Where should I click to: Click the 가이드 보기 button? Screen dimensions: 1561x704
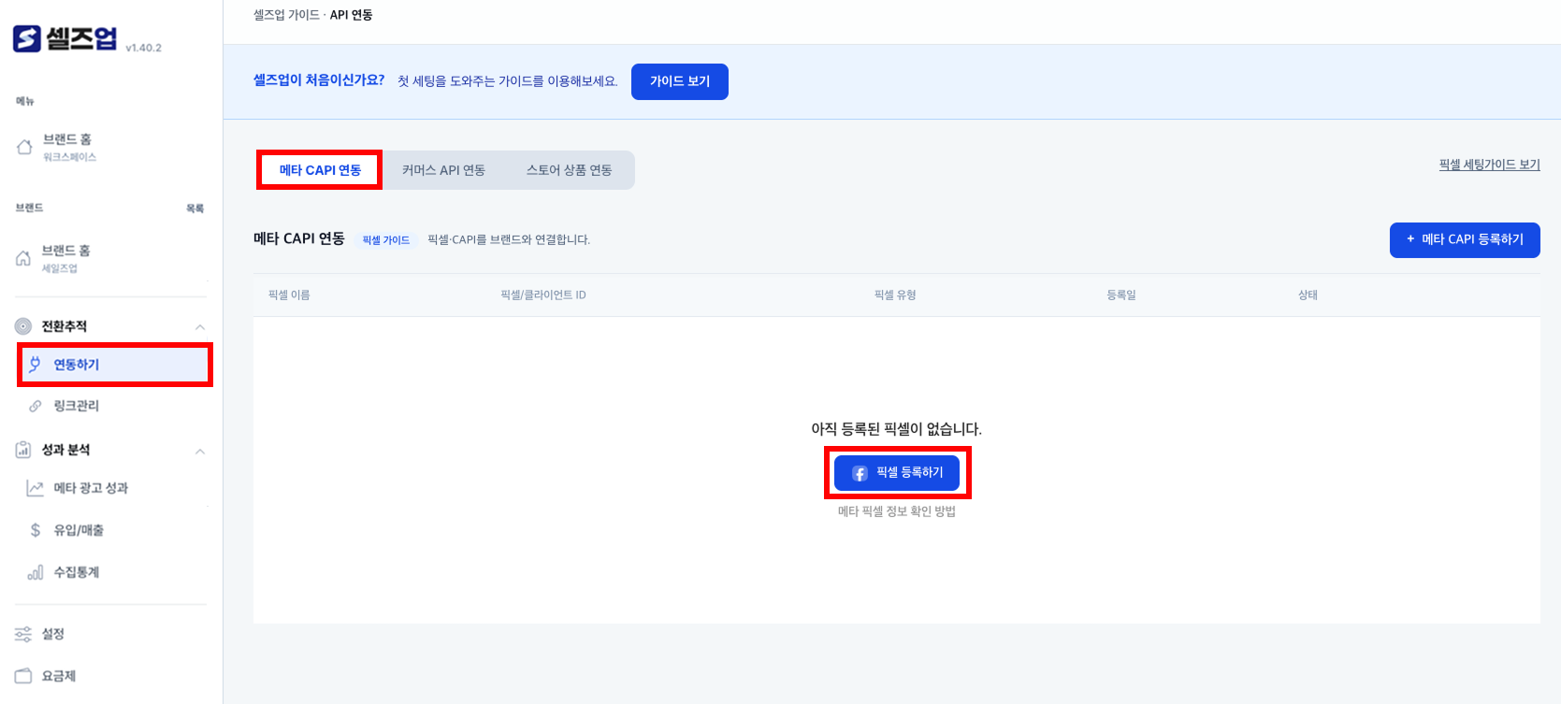pos(680,81)
